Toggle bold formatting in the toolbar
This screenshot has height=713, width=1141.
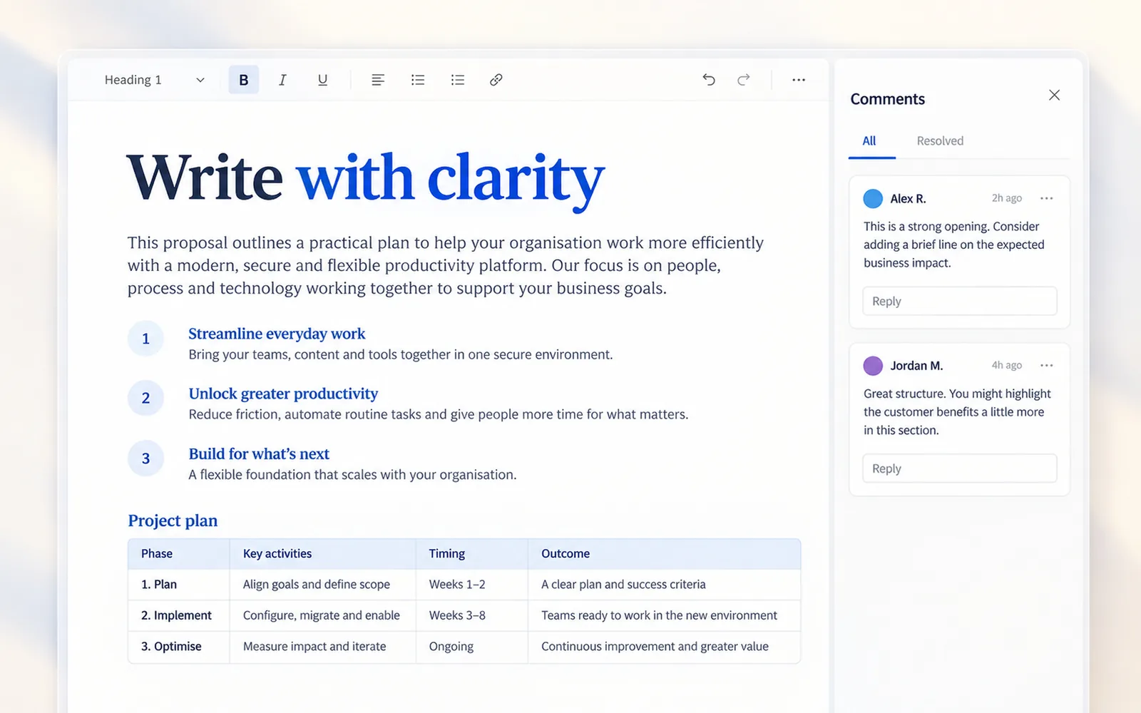[x=243, y=80]
